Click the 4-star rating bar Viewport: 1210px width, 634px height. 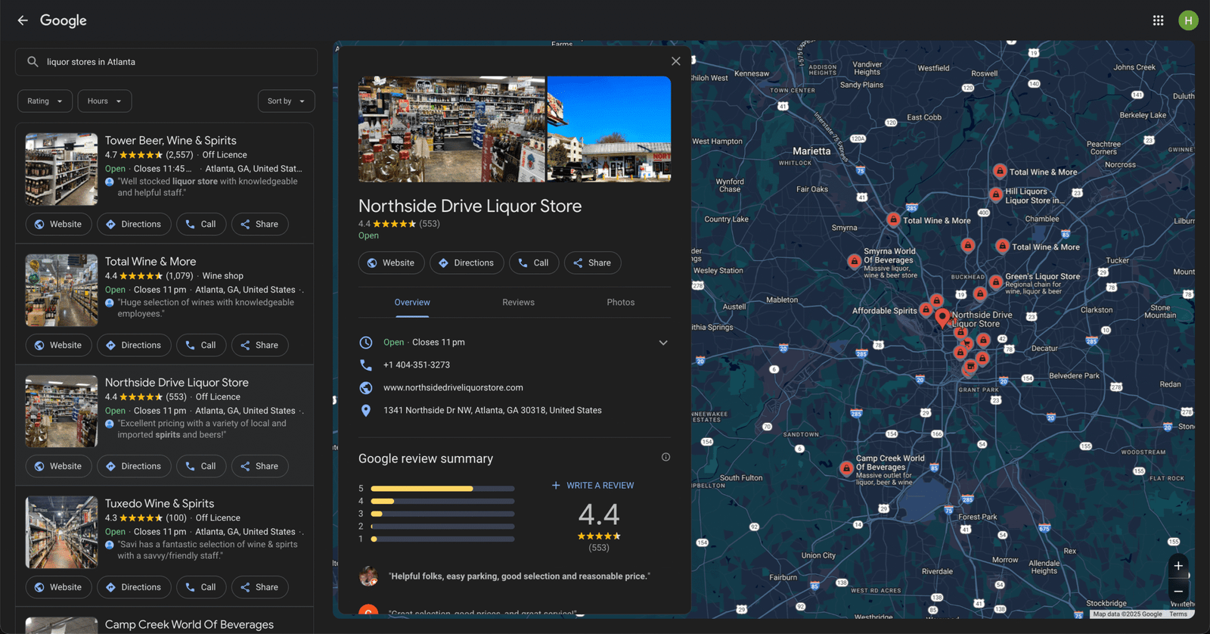click(442, 501)
